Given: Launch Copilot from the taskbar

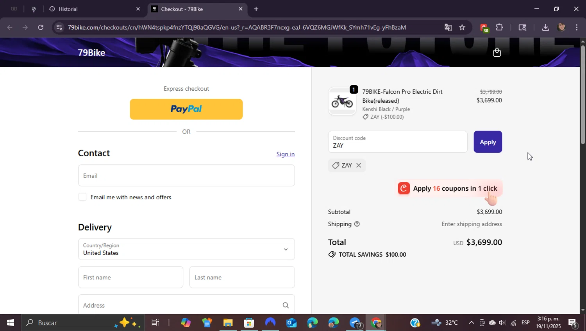Looking at the screenshot, I should [x=186, y=323].
